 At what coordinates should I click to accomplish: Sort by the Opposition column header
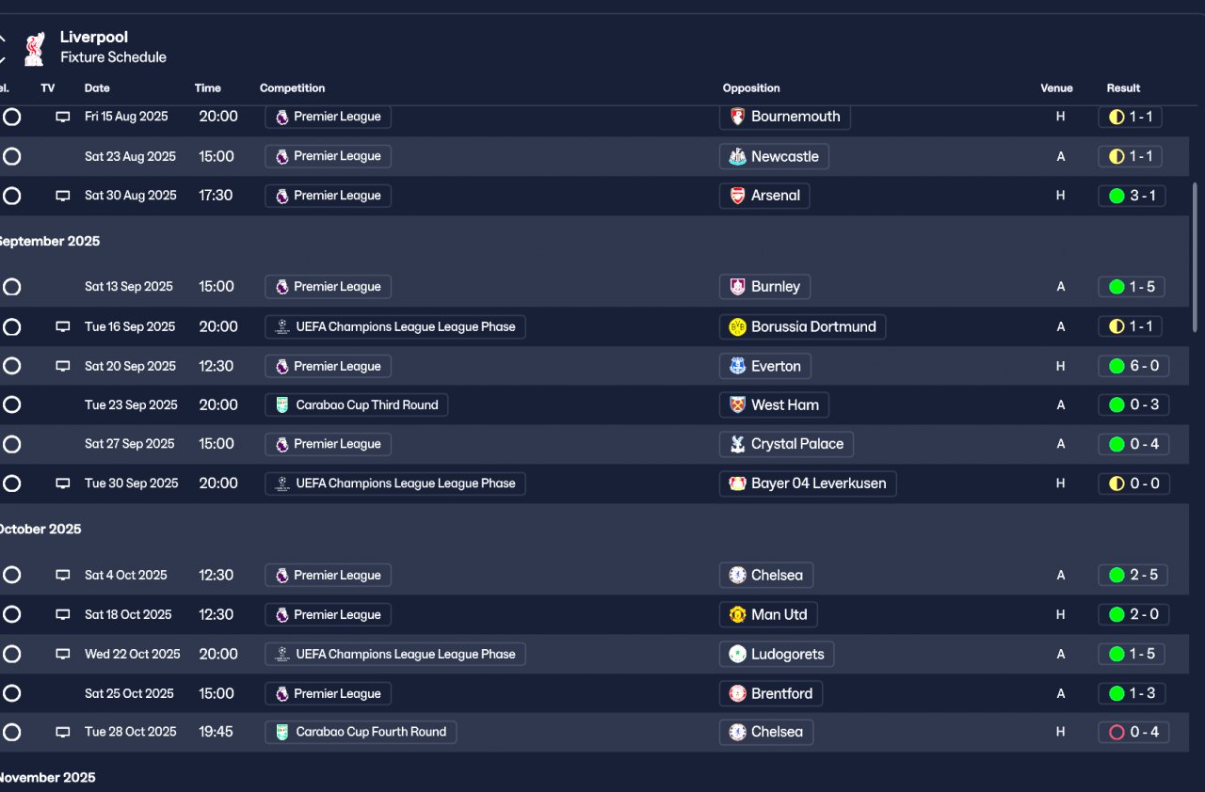[x=751, y=88]
